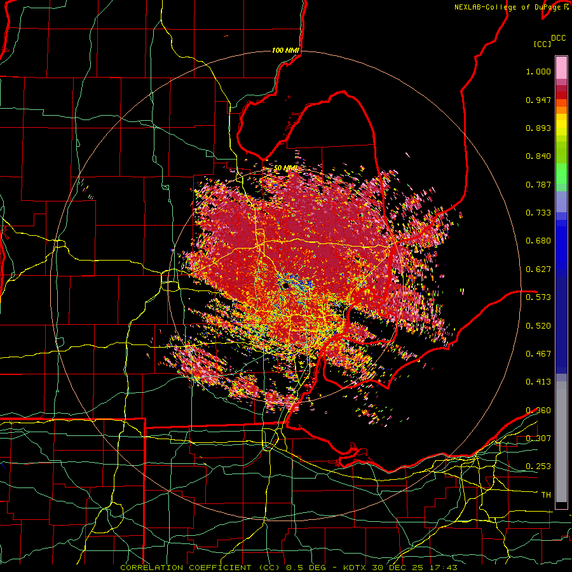Screen dimensions: 572x572
Task: Click the 0.680 legend value
Action: tap(538, 241)
